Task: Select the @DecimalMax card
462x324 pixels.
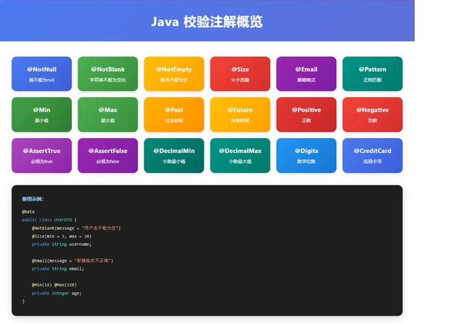Action: click(x=240, y=156)
